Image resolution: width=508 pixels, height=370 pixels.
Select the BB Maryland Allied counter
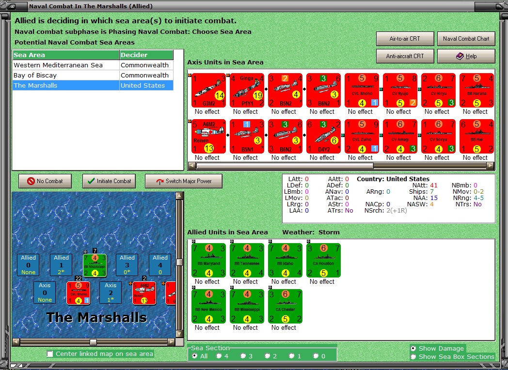(x=208, y=261)
